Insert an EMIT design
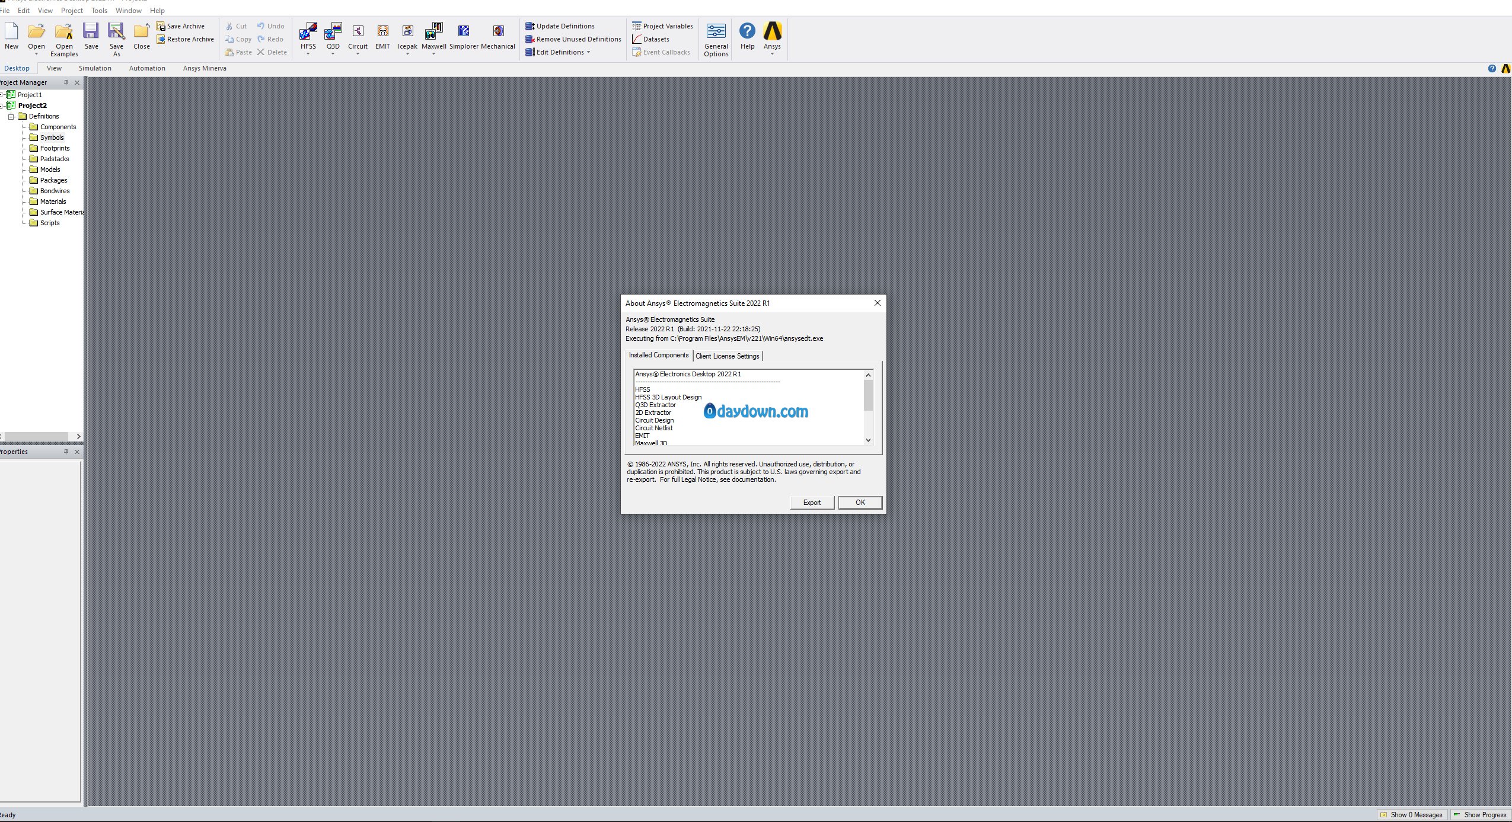Screen dimensions: 1512x822 [x=382, y=36]
